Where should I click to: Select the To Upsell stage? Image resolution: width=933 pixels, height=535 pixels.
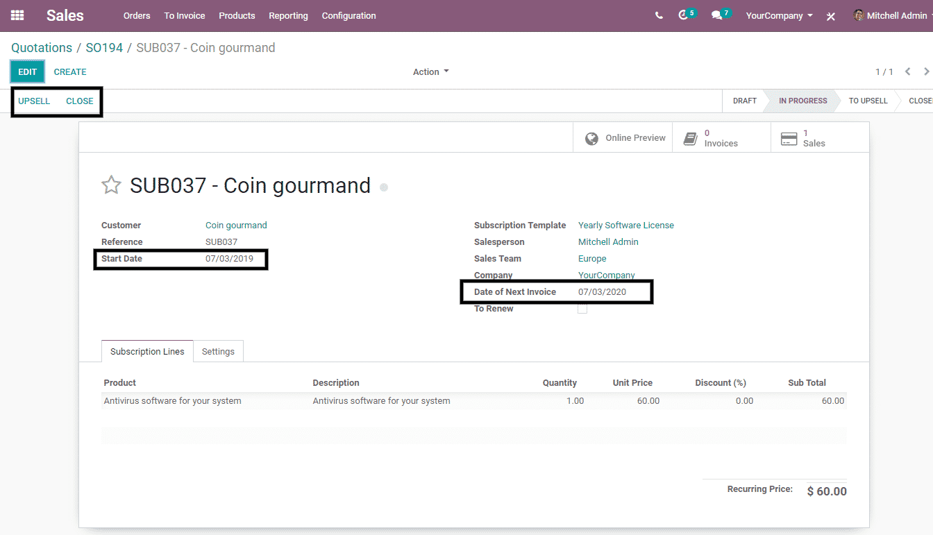(868, 101)
